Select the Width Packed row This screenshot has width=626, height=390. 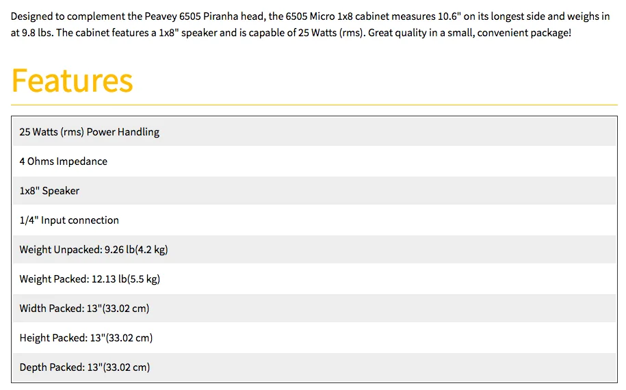[84, 309]
